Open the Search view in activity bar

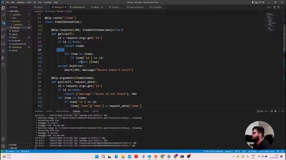(3, 15)
